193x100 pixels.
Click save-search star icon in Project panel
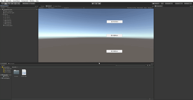click(x=152, y=65)
